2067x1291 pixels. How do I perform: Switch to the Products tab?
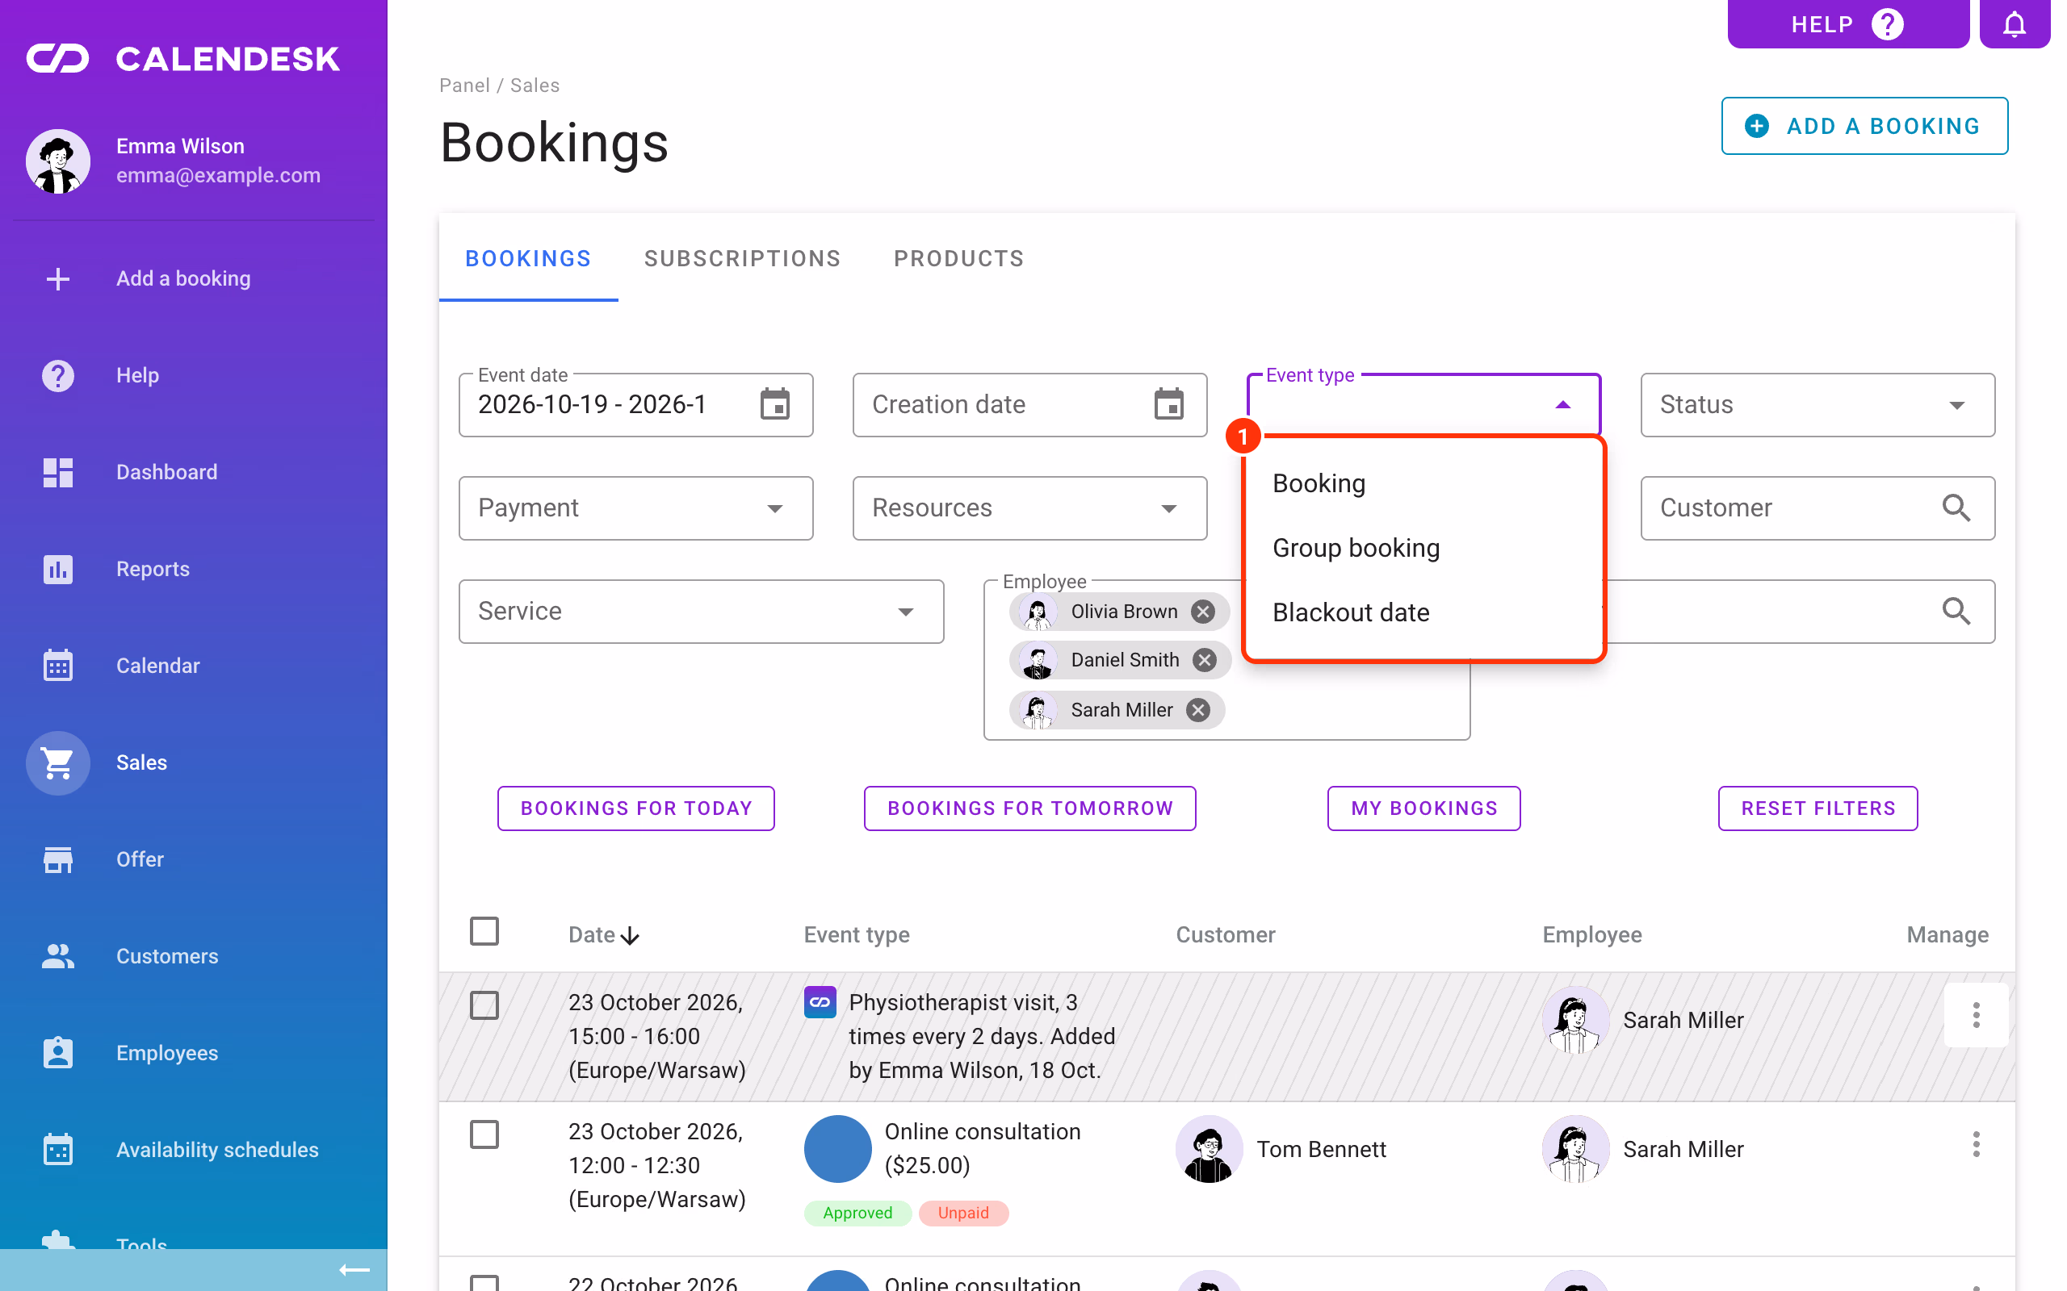point(958,258)
